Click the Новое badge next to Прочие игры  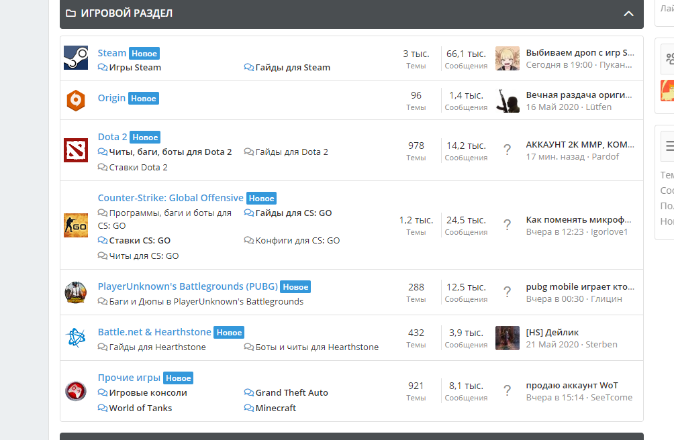[179, 378]
